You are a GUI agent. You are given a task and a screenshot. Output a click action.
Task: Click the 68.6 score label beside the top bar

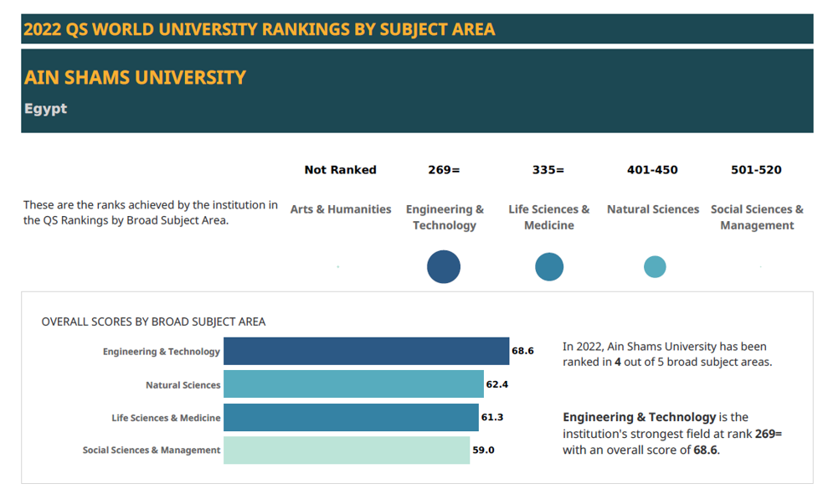point(522,351)
